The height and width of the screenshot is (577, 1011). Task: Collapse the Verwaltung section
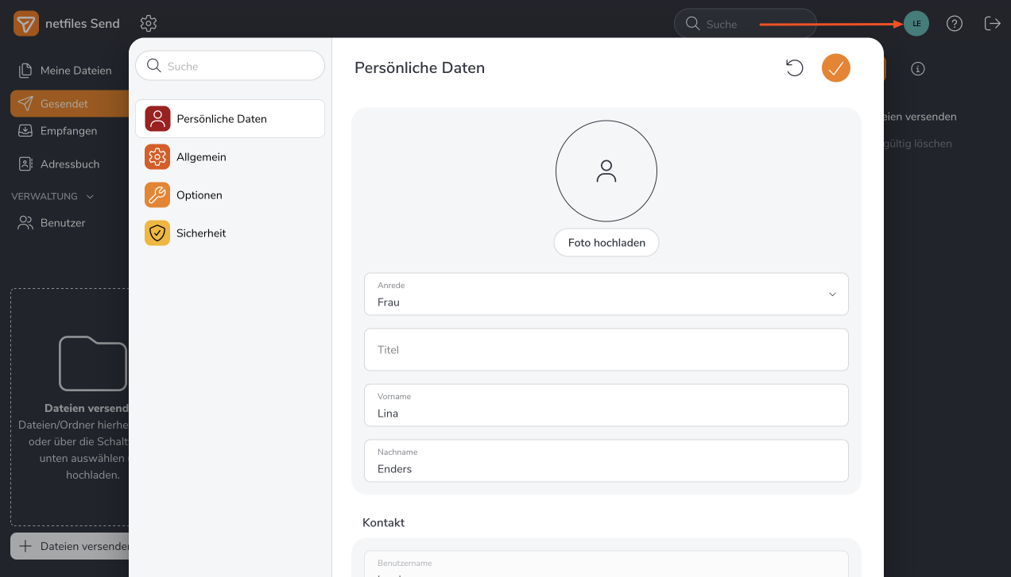click(90, 196)
